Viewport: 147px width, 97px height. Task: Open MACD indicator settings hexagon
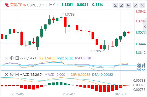[12, 74]
